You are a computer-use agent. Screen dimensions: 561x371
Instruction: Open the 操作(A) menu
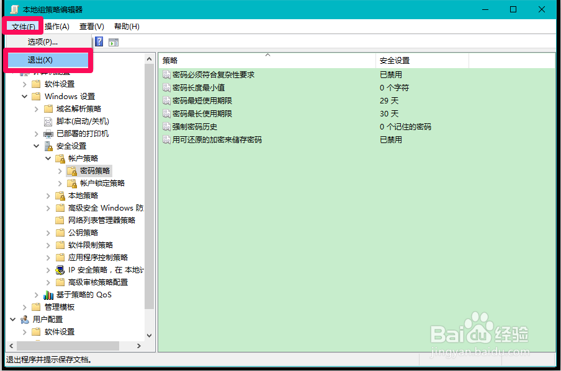click(57, 27)
